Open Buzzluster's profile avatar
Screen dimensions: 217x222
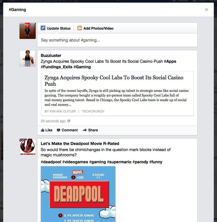click(28, 58)
